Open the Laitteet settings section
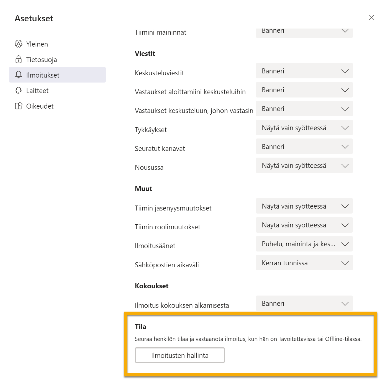Image resolution: width=385 pixels, height=385 pixels. pos(37,91)
